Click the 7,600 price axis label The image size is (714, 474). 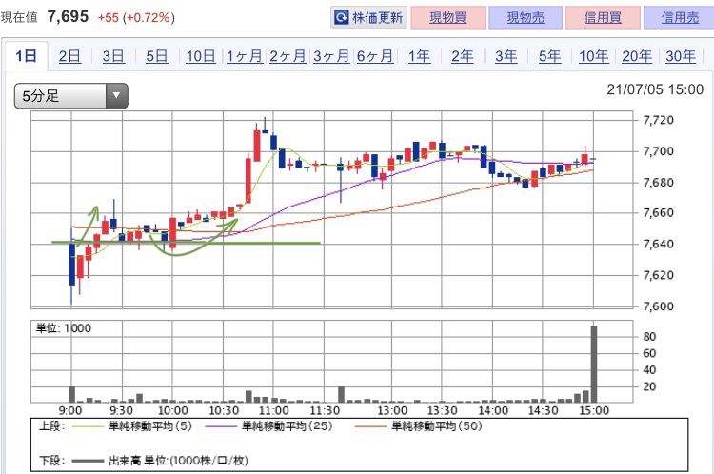pyautogui.click(x=658, y=306)
